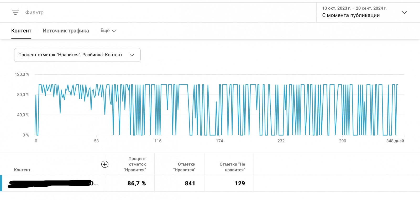
Task: Click the 174 day x-axis label
Action: click(219, 141)
